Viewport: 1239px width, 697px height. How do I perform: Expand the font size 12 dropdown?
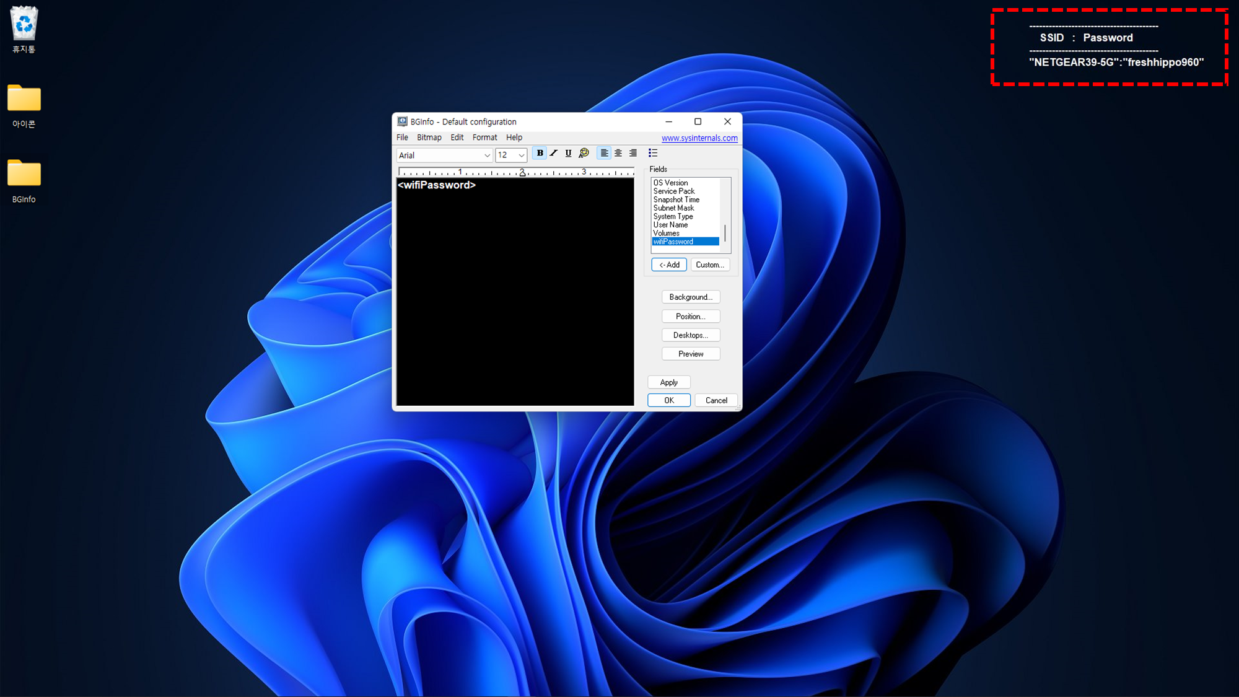[x=522, y=156]
